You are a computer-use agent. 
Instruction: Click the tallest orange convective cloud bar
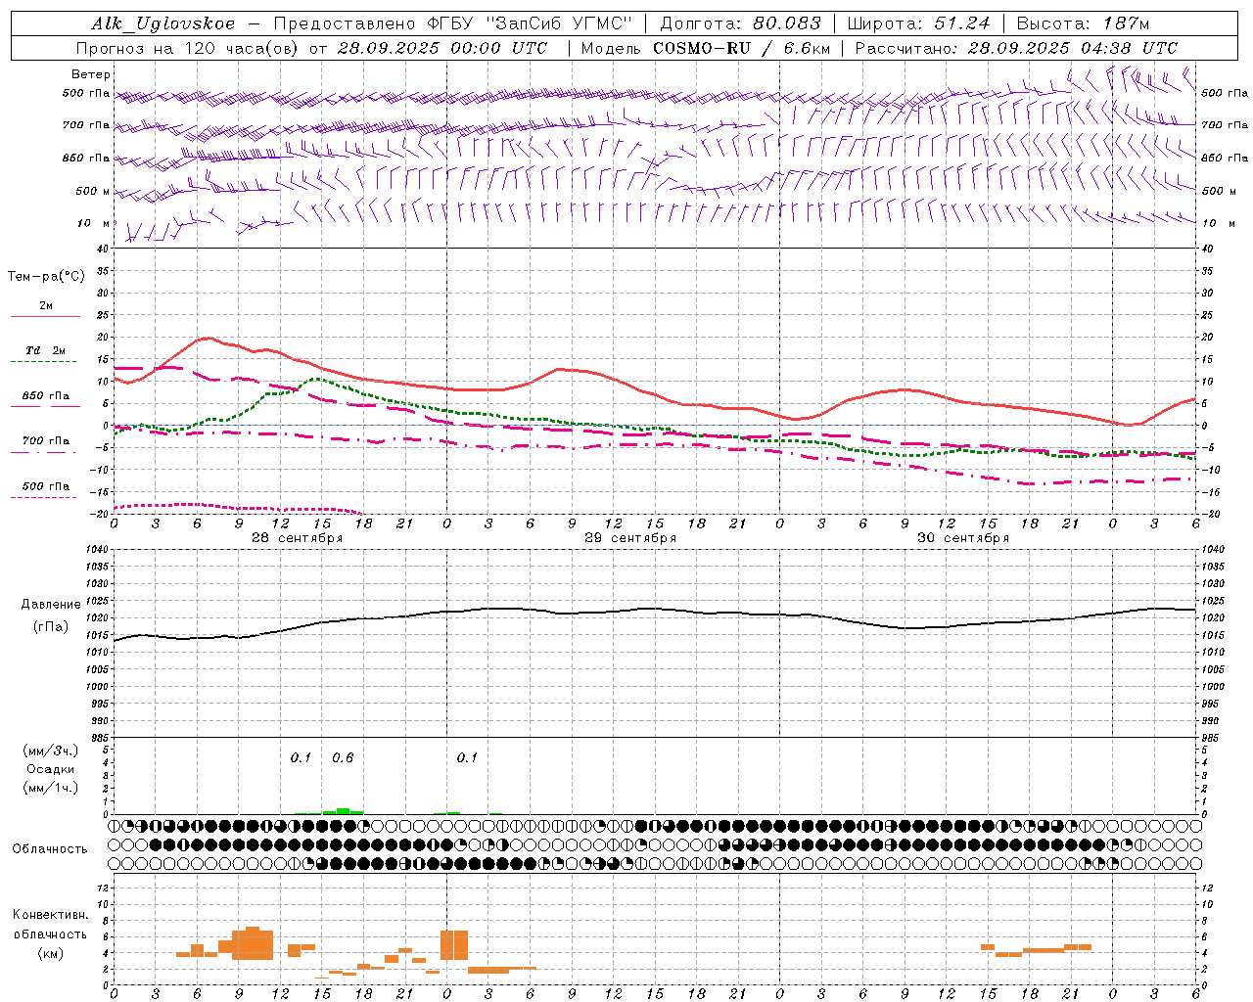click(253, 943)
